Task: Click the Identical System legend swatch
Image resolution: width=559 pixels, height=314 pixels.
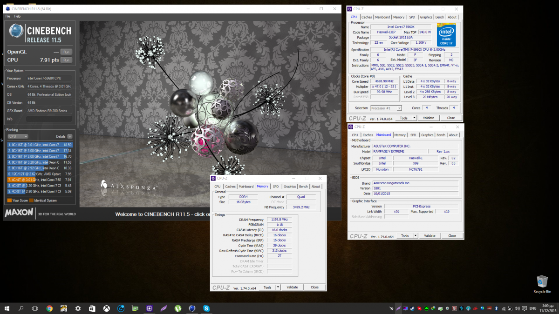Action: tap(31, 200)
